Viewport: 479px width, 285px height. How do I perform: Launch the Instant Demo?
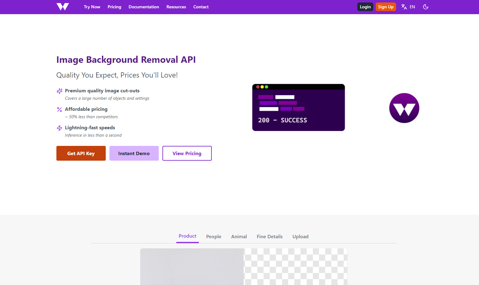(x=134, y=153)
